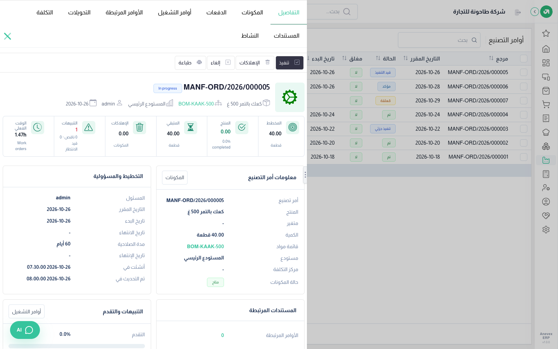
Task: Open the النشاط tab
Action: point(250,36)
